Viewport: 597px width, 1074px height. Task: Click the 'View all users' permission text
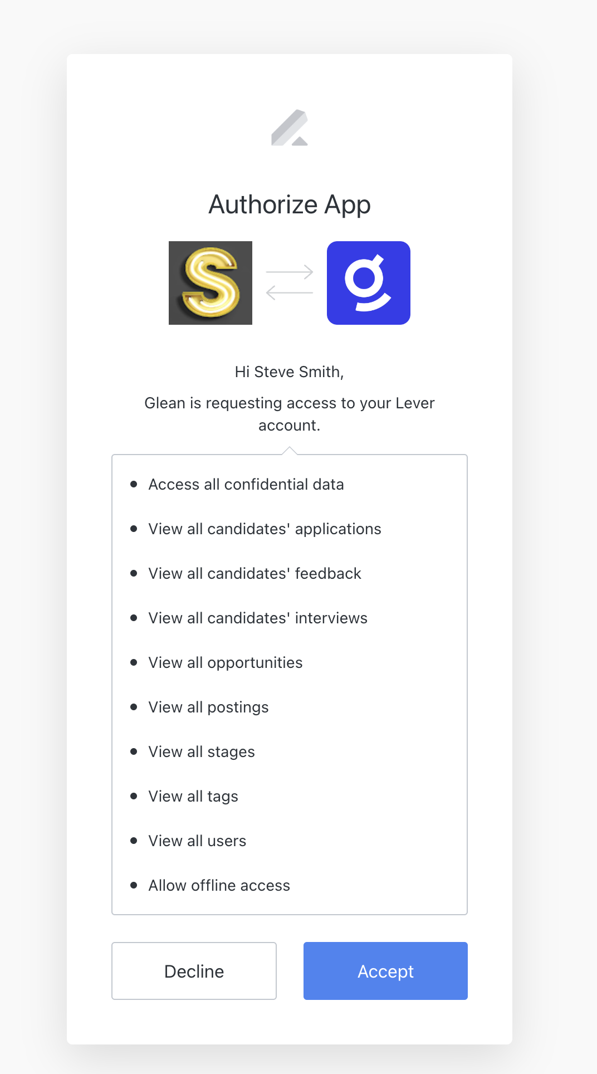(197, 841)
